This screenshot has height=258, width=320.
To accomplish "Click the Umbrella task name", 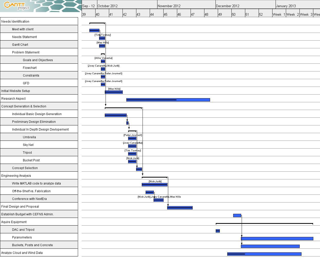I will (x=29, y=137).
